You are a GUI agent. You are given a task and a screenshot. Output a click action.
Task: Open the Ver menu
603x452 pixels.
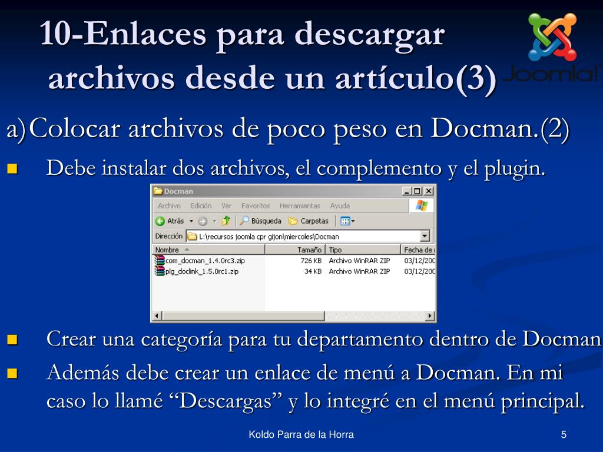point(226,206)
